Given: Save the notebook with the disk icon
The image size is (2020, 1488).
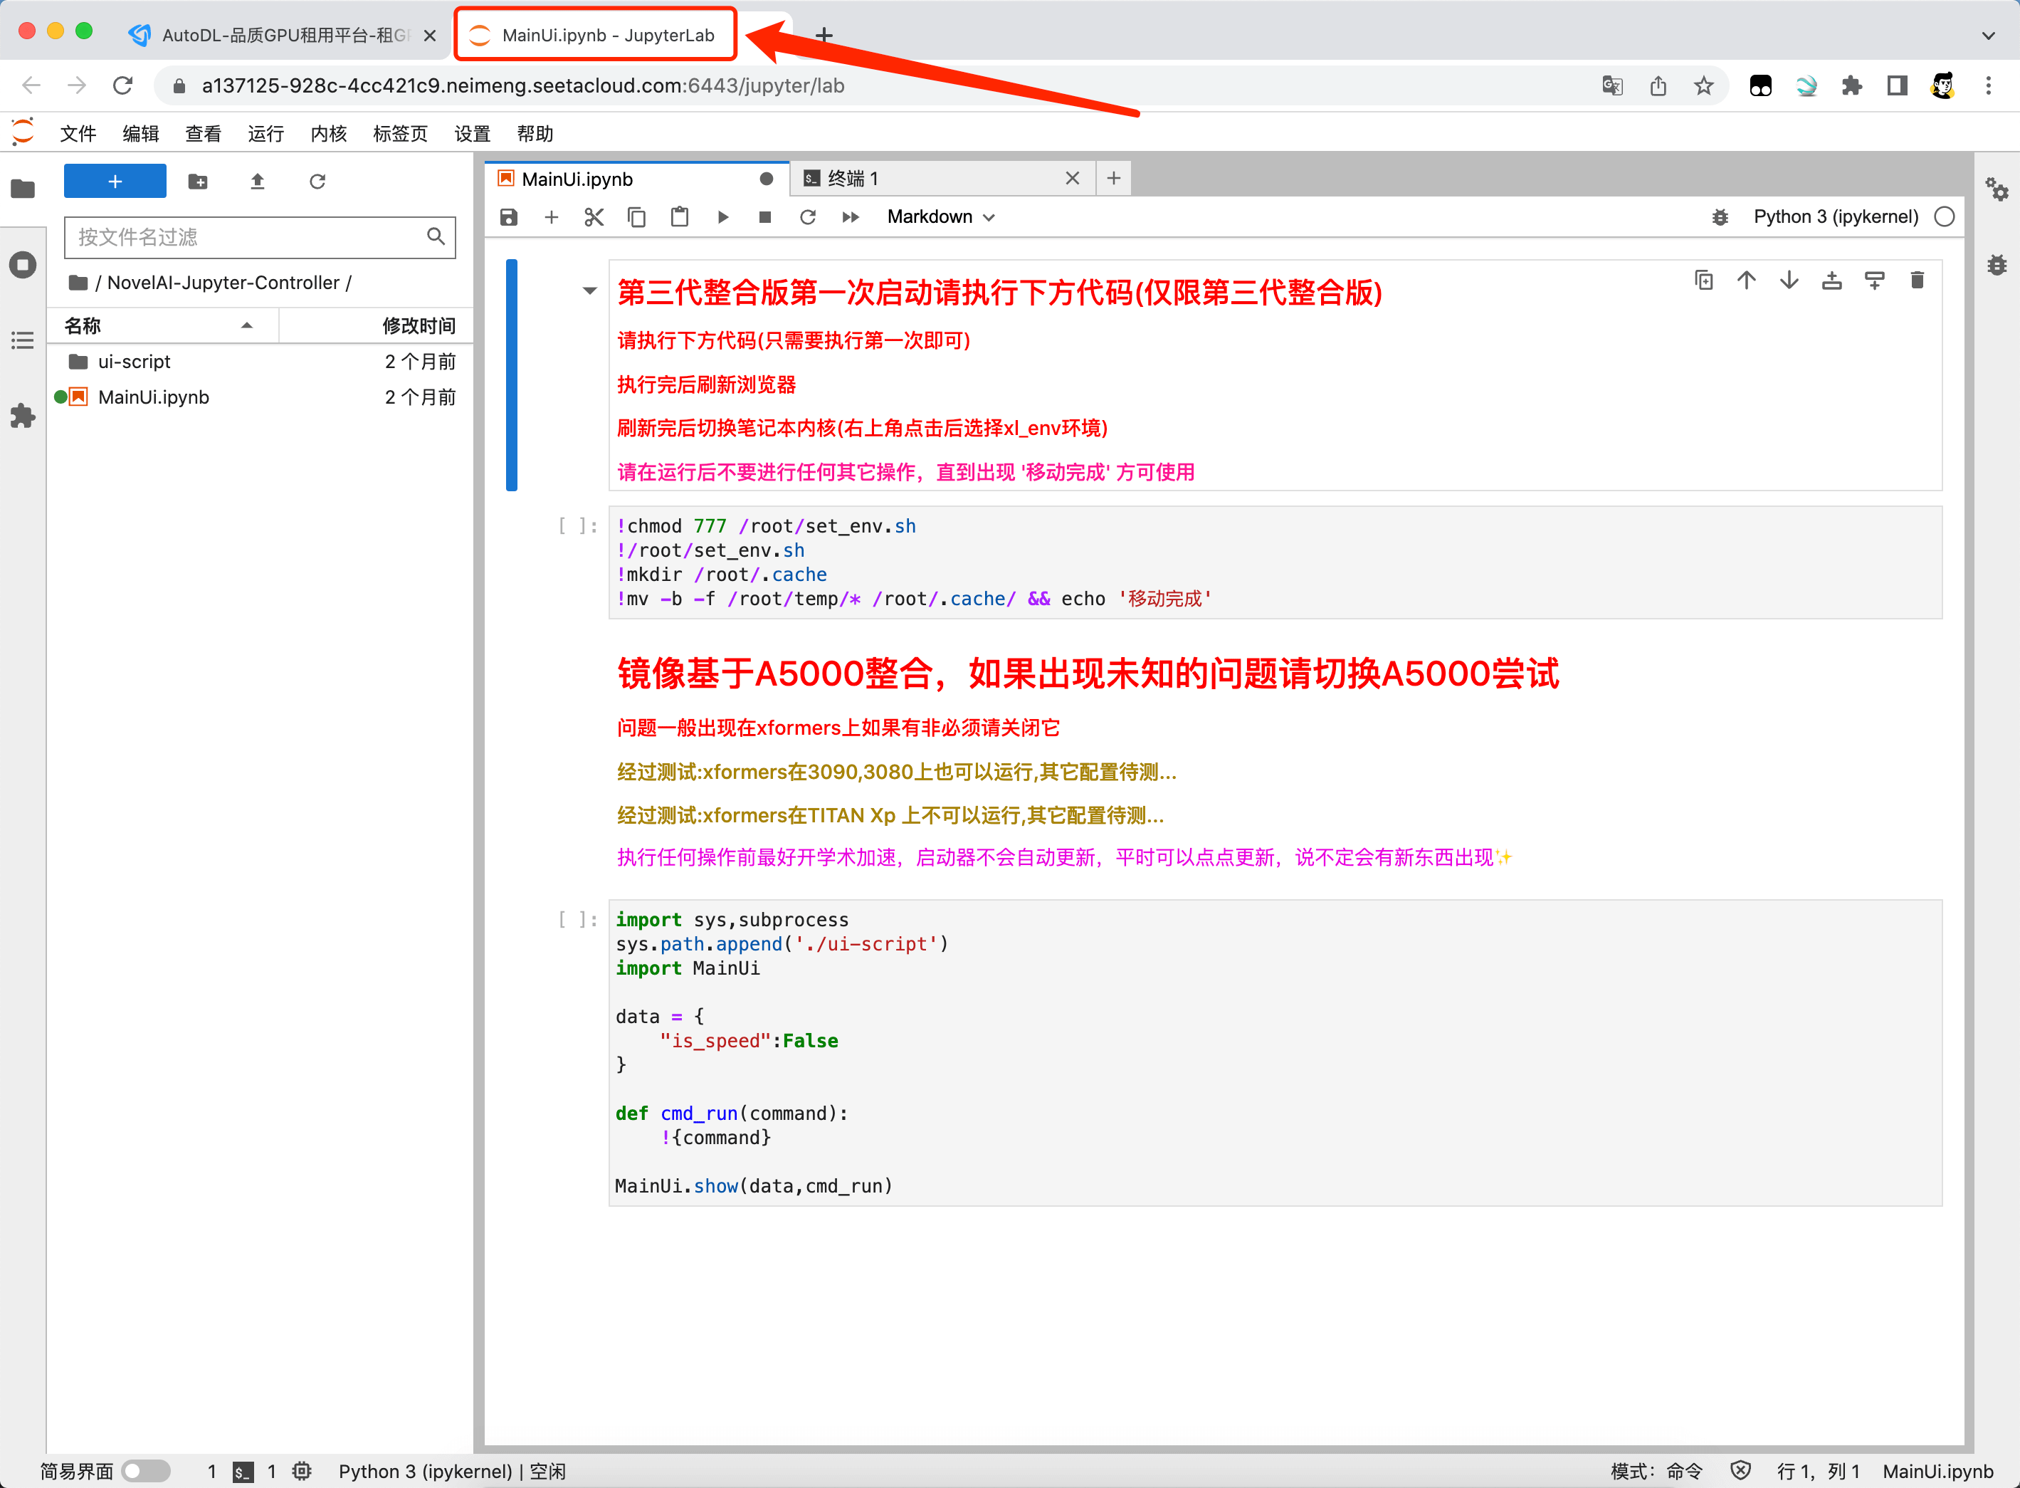Looking at the screenshot, I should coord(509,217).
